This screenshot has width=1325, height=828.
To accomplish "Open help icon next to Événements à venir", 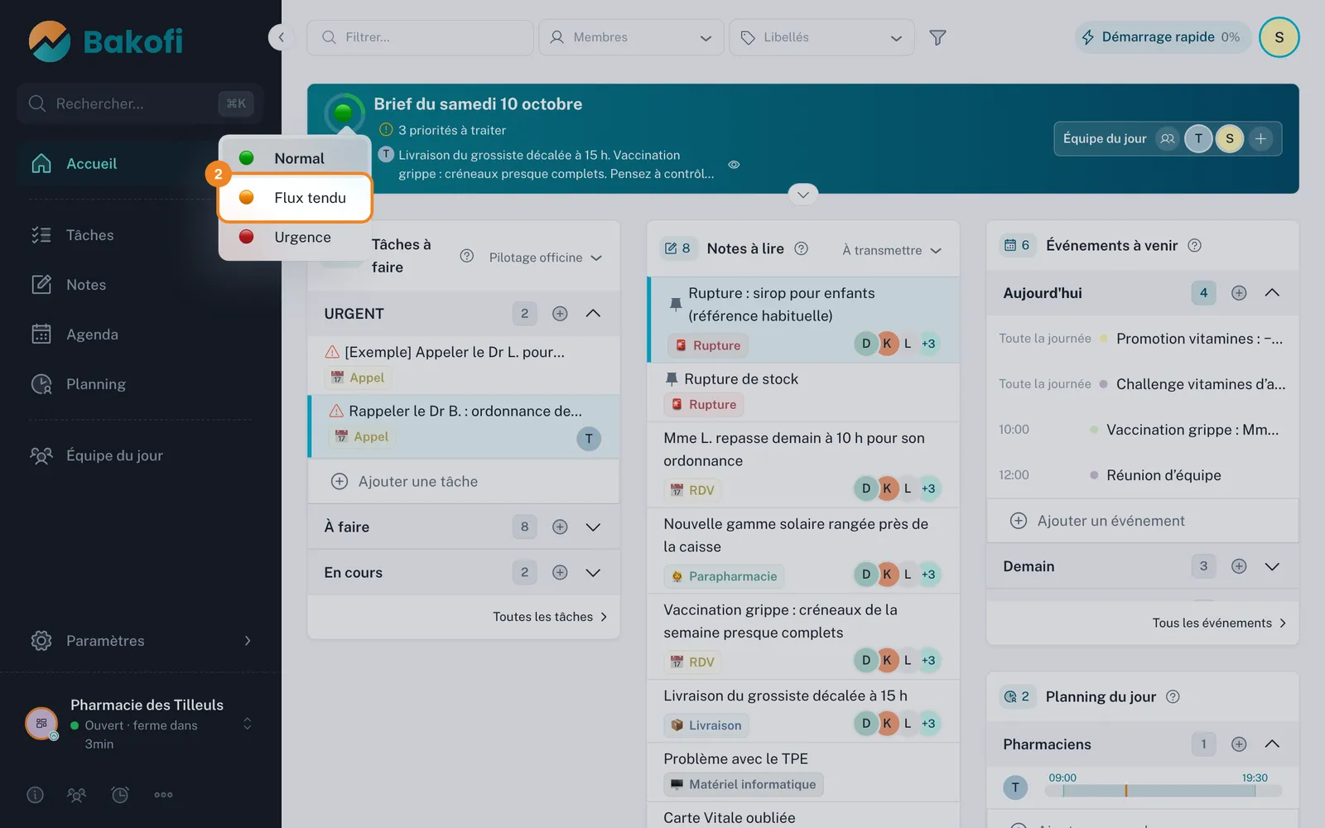I will 1194,245.
